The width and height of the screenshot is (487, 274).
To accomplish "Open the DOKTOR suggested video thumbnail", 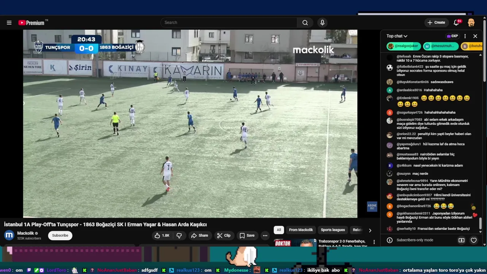I will point(294,243).
